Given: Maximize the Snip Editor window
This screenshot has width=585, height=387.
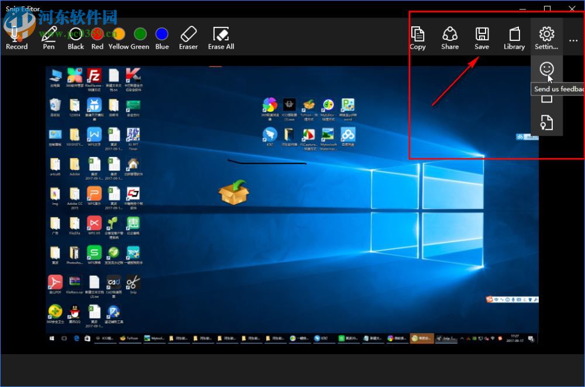Looking at the screenshot, I should click(548, 8).
